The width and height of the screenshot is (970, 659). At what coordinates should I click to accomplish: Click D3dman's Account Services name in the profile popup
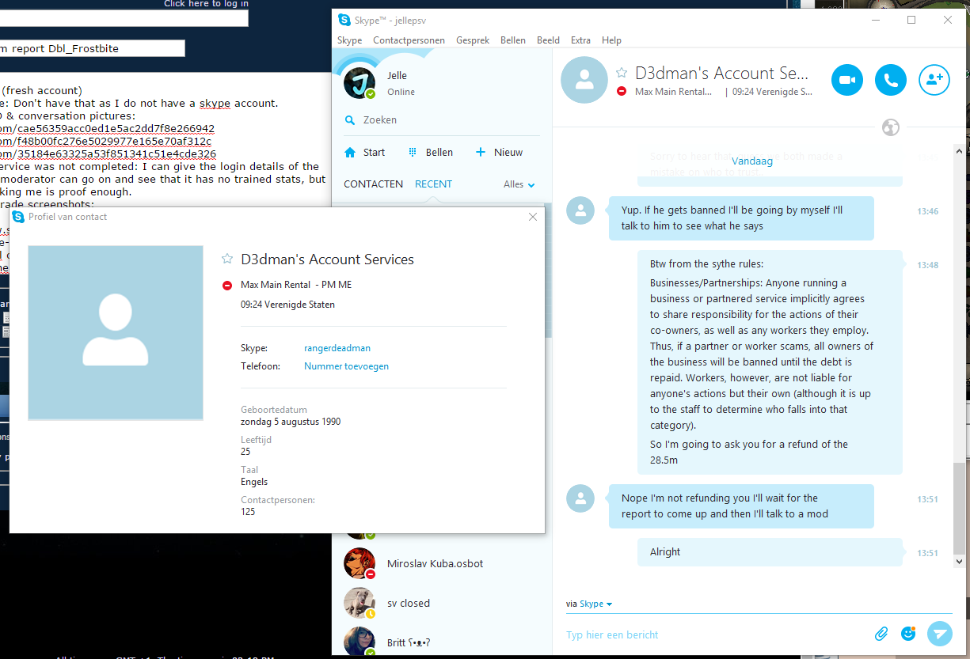pos(327,259)
